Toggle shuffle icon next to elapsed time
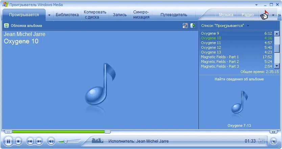Image resolution: width=282 pixels, height=149 pixels. (x=261, y=141)
